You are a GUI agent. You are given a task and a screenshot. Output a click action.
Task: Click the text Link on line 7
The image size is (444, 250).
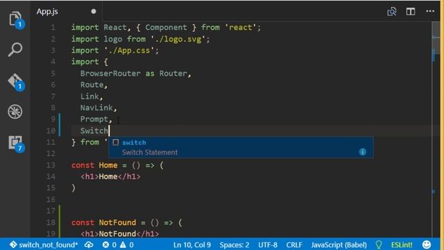click(x=89, y=97)
